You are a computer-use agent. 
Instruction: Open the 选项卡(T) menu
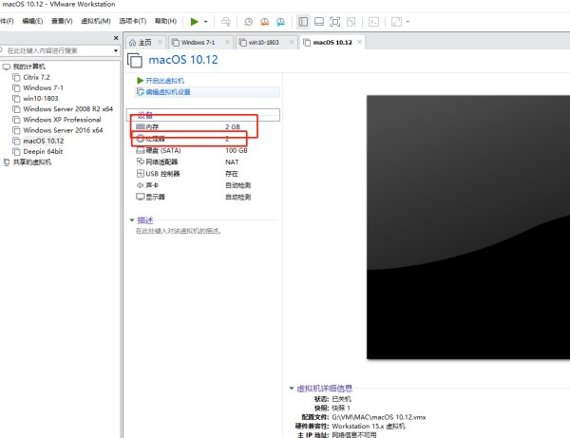click(x=133, y=21)
